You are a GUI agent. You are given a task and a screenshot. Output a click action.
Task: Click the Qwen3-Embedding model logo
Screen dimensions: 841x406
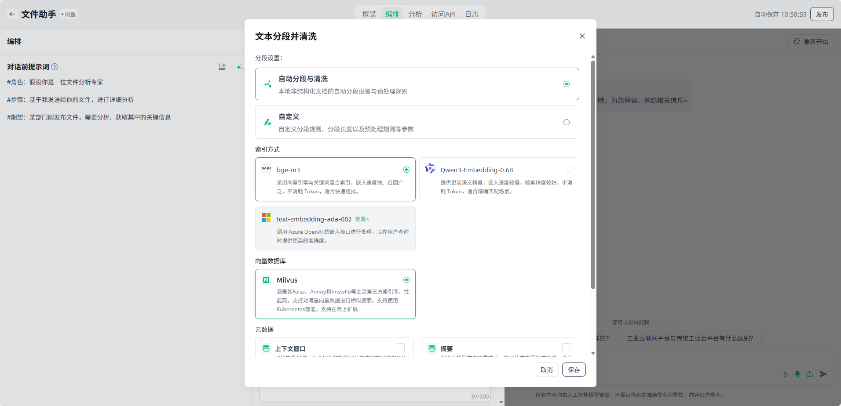click(430, 169)
